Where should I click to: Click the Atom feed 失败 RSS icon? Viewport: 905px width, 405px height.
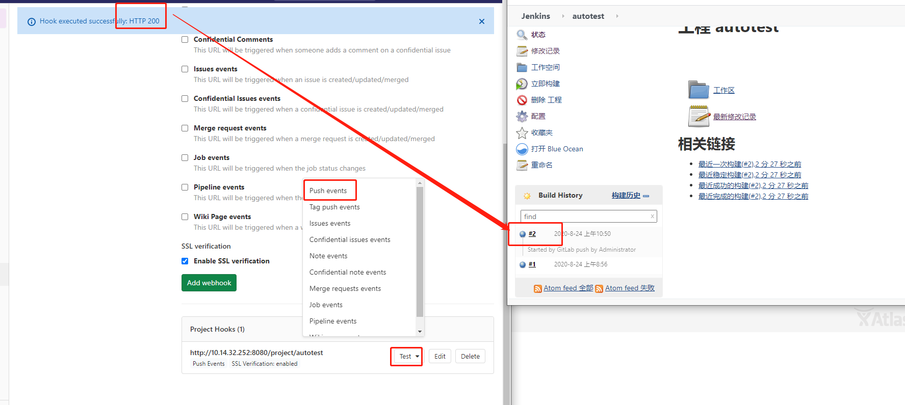(x=599, y=289)
